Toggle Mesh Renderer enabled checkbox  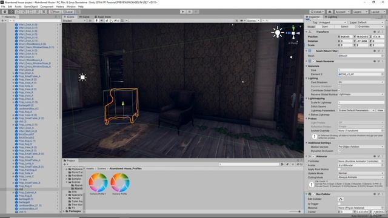tap(313, 61)
